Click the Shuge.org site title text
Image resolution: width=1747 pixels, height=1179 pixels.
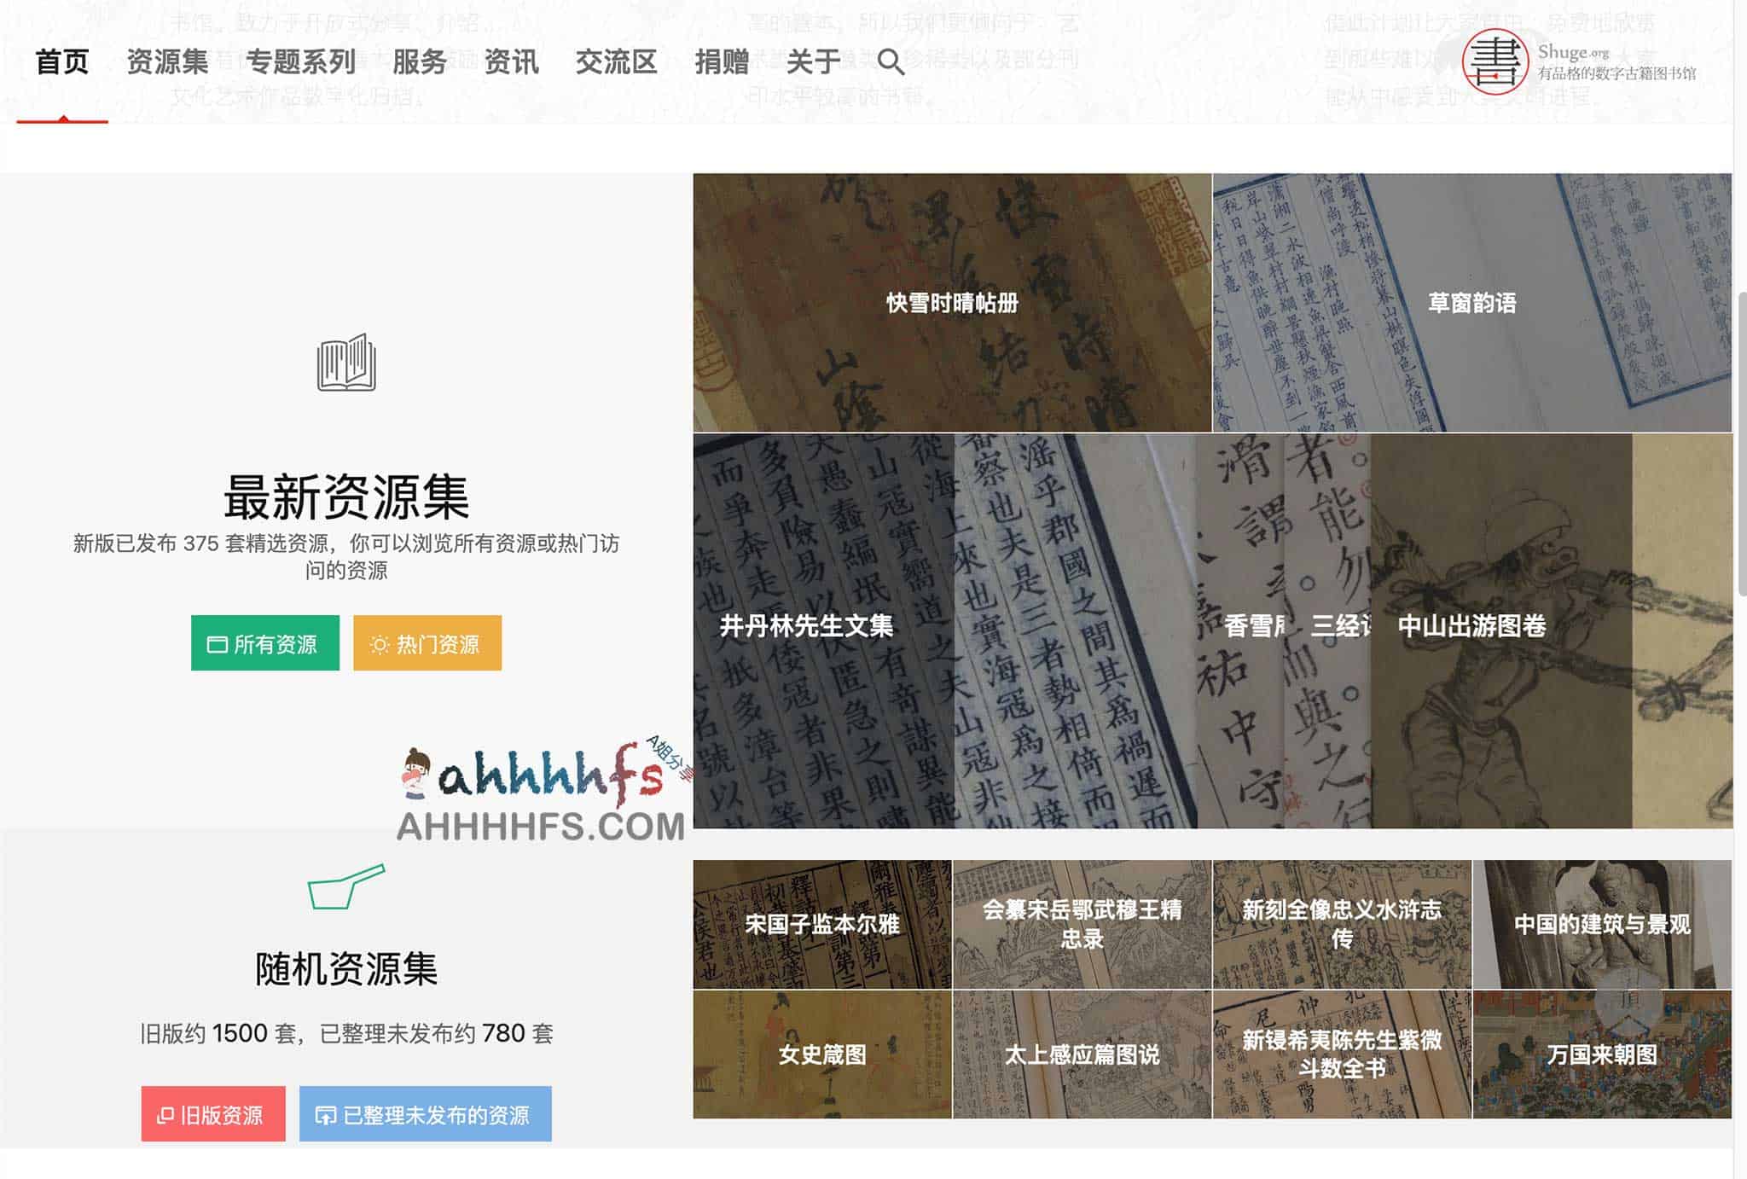(1573, 52)
